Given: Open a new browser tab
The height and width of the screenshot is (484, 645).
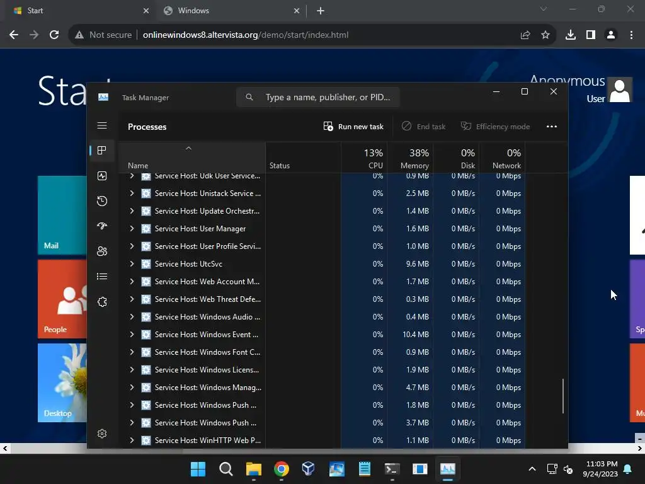Looking at the screenshot, I should (321, 11).
